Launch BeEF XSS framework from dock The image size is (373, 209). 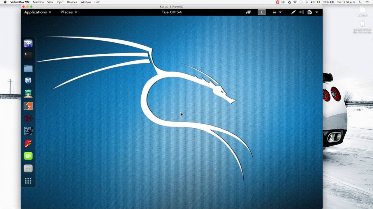click(x=28, y=131)
